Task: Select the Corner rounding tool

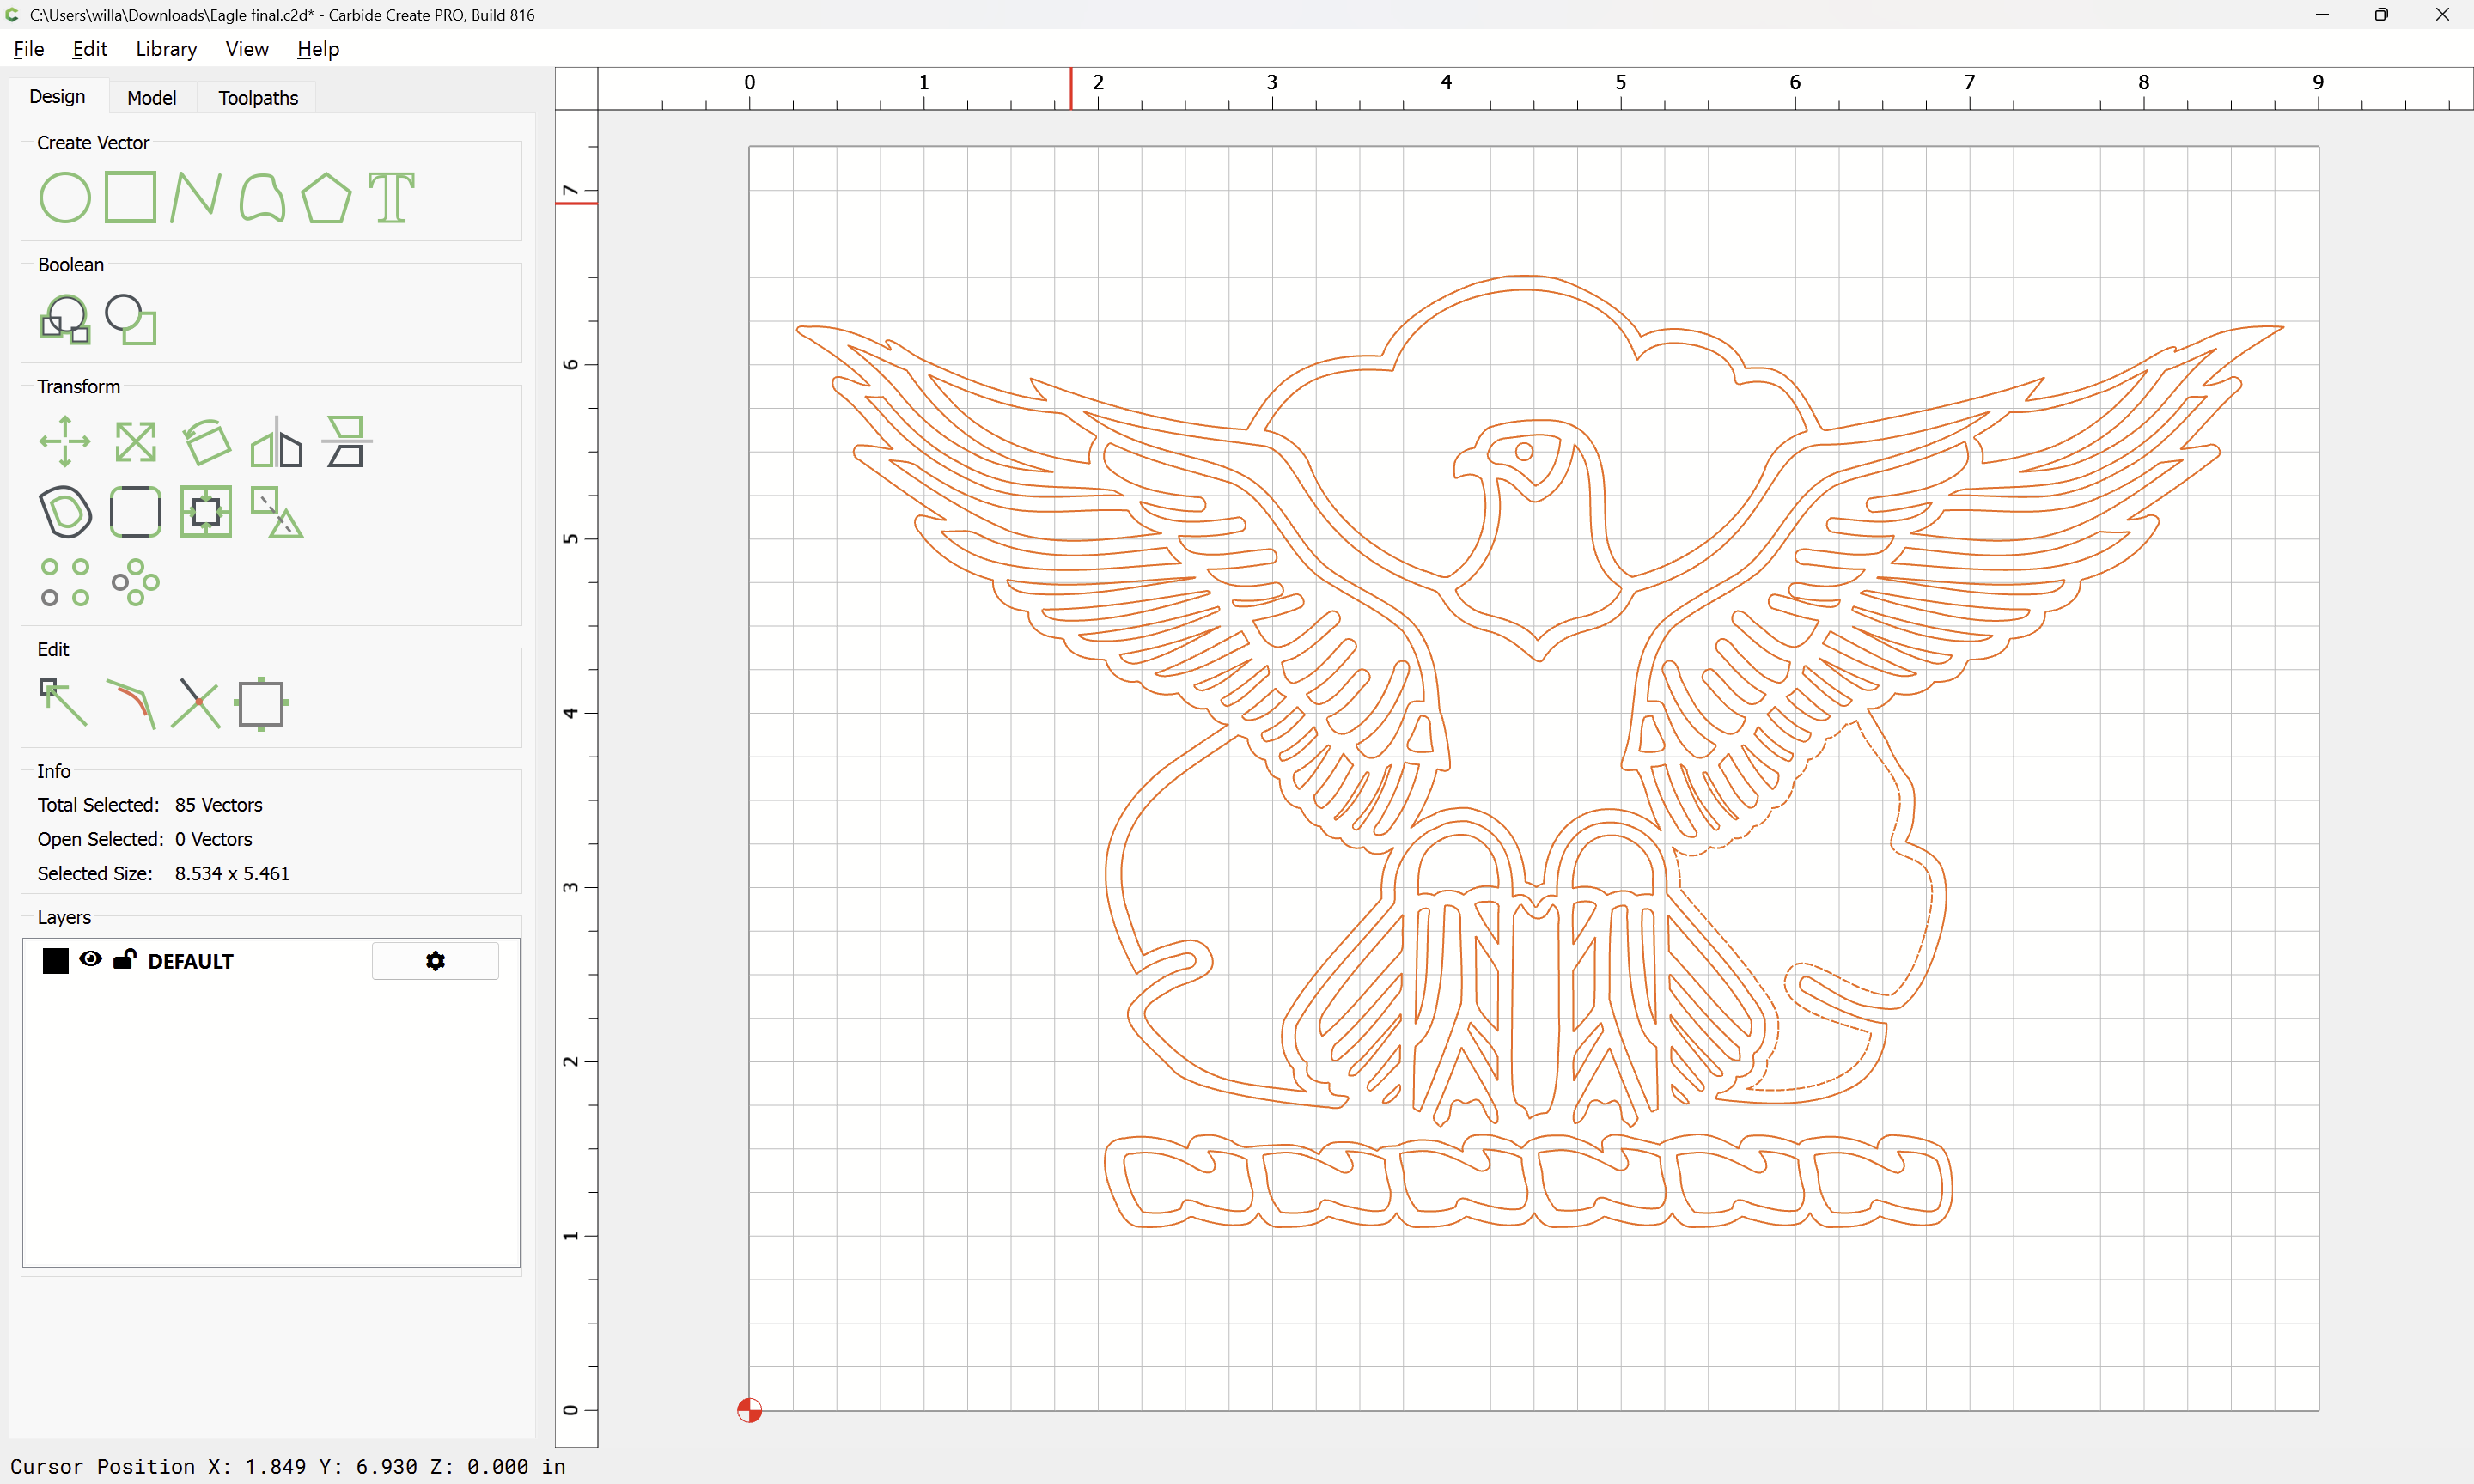Action: 135,511
